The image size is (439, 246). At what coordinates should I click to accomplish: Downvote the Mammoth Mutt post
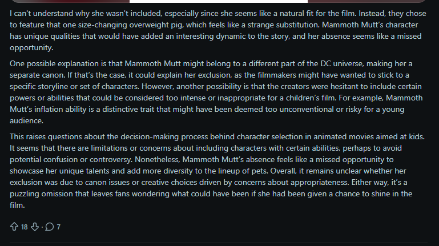pos(34,227)
